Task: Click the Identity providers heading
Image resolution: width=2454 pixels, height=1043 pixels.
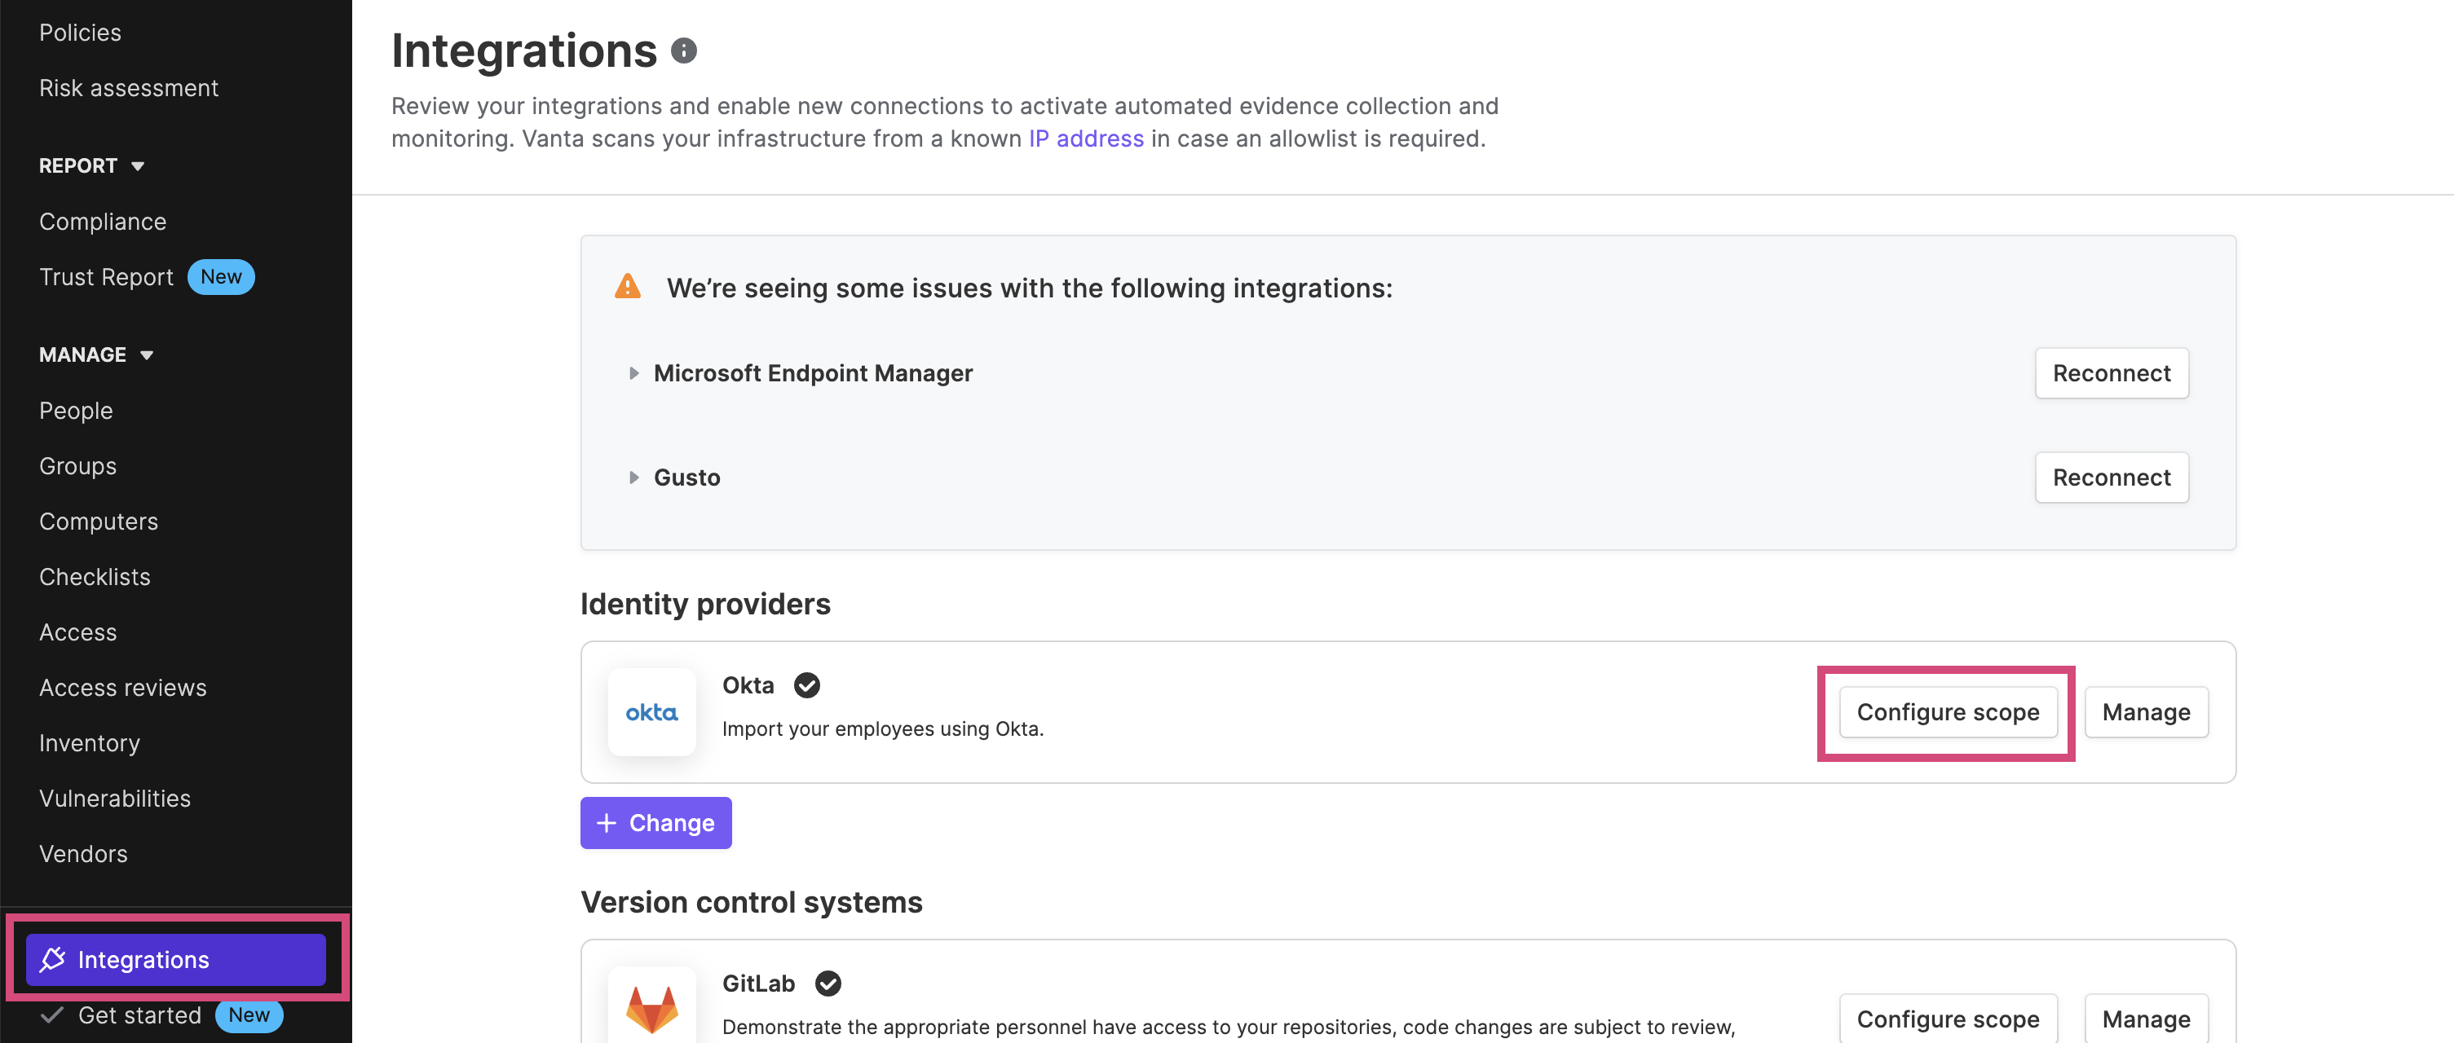Action: pyautogui.click(x=705, y=604)
